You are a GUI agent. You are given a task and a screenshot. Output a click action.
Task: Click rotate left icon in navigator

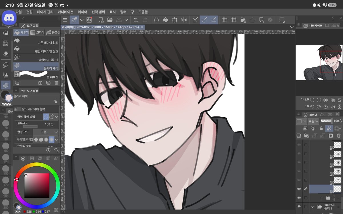pos(312,106)
